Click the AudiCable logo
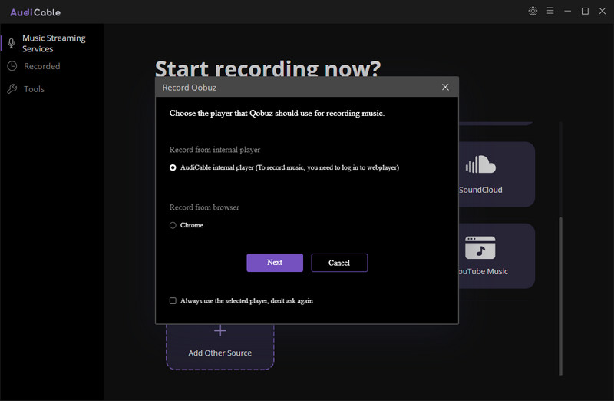Screen dimensions: 614x401 tap(35, 12)
